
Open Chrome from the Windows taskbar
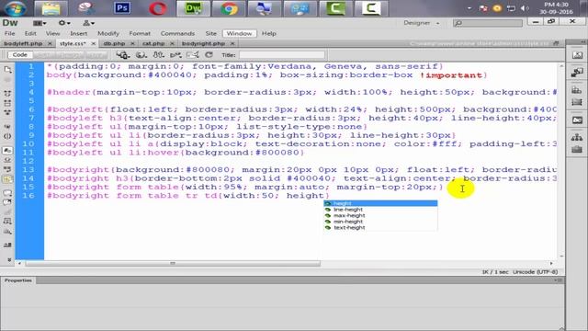point(229,8)
